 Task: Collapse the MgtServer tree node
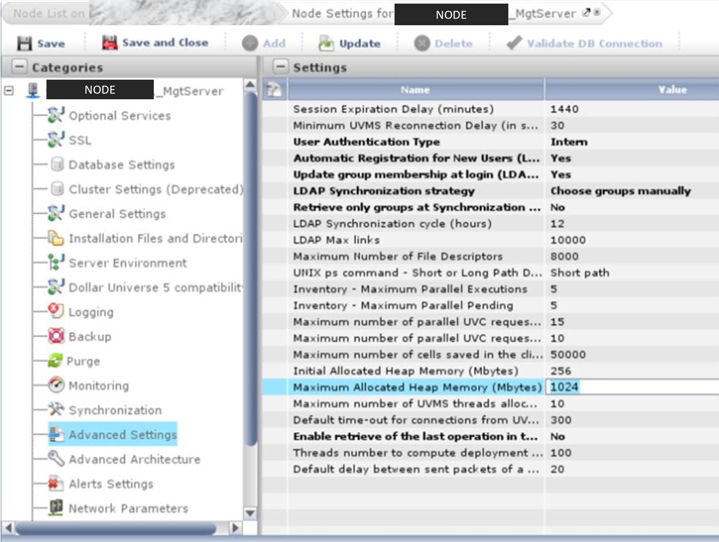point(9,90)
